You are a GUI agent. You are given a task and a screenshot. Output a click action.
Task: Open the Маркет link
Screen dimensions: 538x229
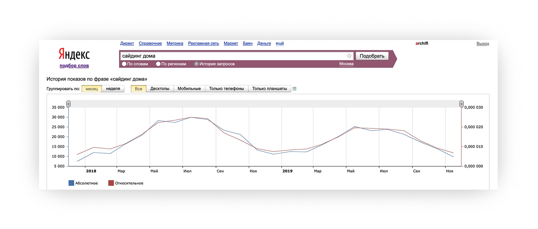(x=231, y=43)
